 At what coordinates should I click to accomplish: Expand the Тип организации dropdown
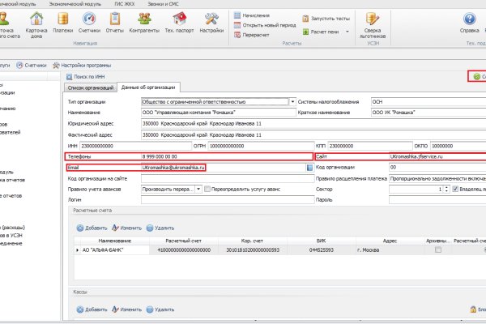click(x=292, y=101)
